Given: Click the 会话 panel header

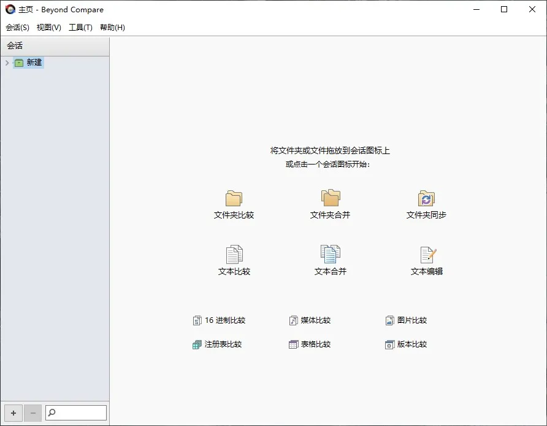Looking at the screenshot, I should point(55,46).
